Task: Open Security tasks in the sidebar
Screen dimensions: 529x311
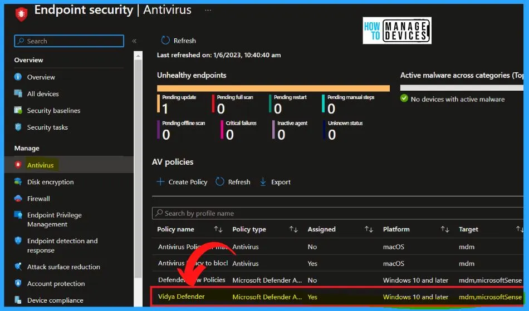Action: pyautogui.click(x=47, y=127)
